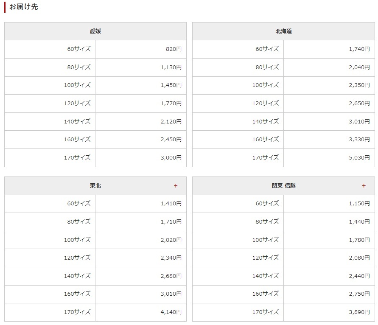Click 1,410円 price in 東北 table
The height and width of the screenshot is (325, 378).
171,204
